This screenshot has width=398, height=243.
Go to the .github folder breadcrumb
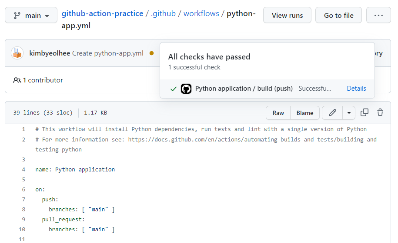[164, 13]
